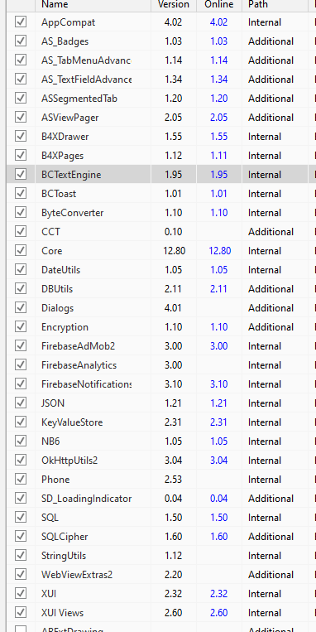The height and width of the screenshot is (632, 316).
Task: Uncheck the AS_Badges library checkbox
Action: 21,41
